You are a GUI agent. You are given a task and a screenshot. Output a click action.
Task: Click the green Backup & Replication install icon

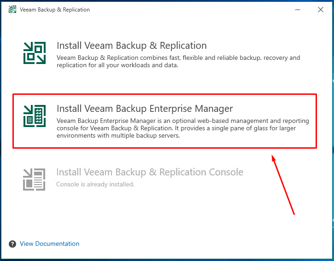tap(35, 53)
